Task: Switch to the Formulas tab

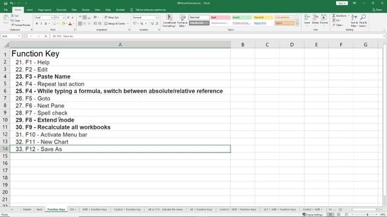Action: coord(62,10)
